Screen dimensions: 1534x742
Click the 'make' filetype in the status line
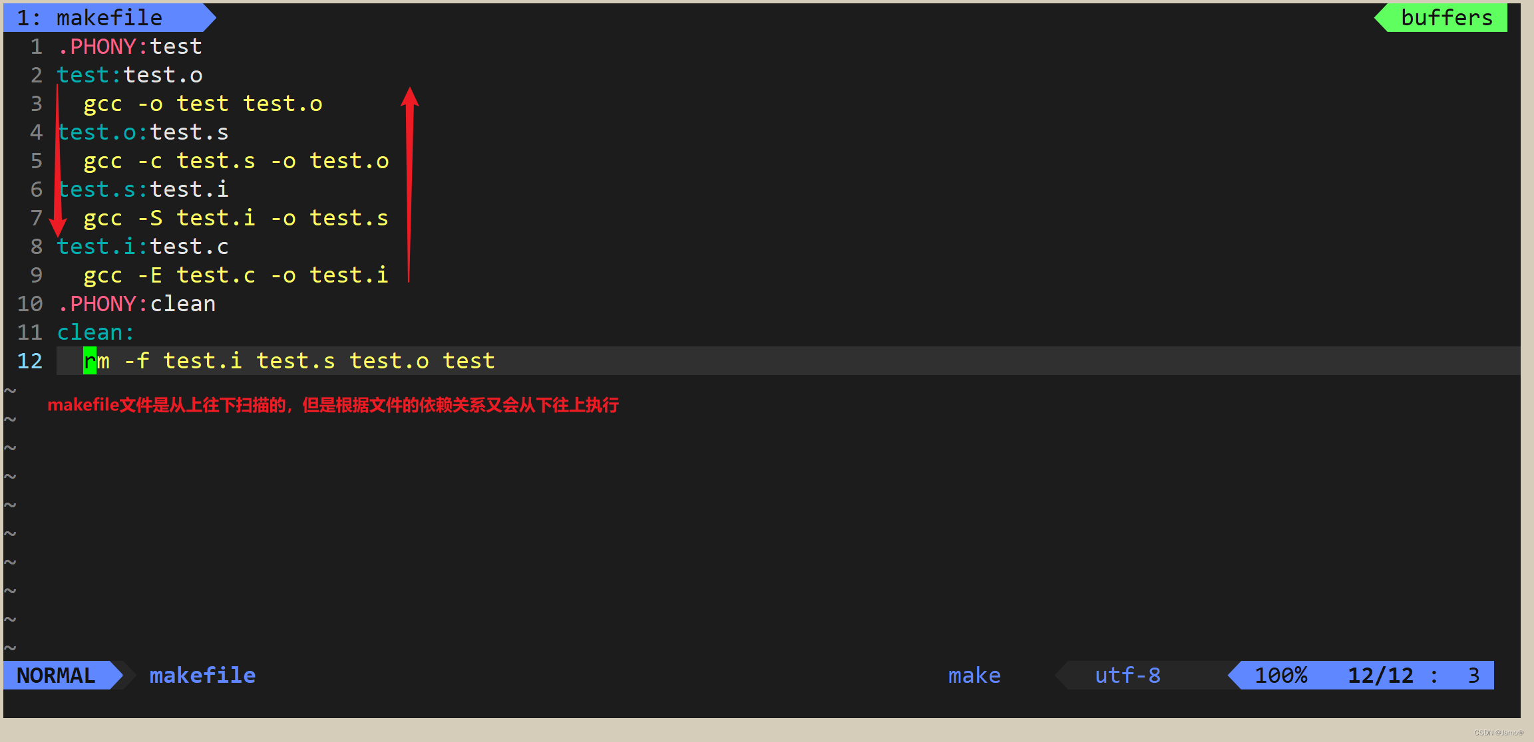pos(974,676)
